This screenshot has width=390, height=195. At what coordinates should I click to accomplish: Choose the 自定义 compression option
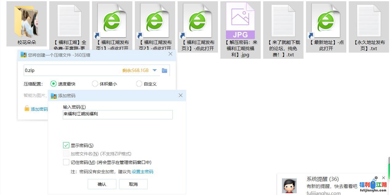139,84
